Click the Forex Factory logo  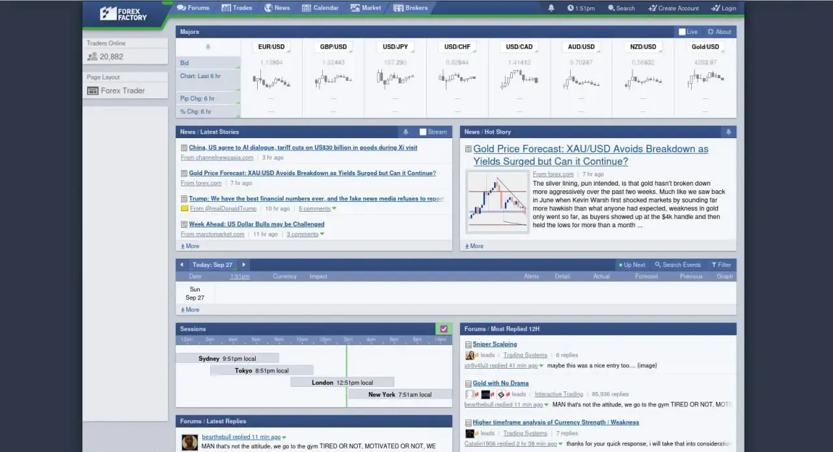point(124,13)
